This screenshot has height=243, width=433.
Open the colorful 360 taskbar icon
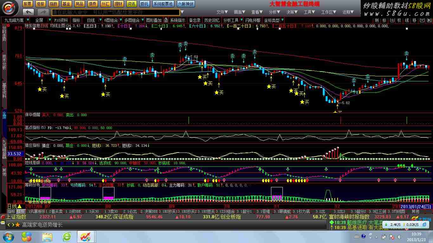(27, 236)
